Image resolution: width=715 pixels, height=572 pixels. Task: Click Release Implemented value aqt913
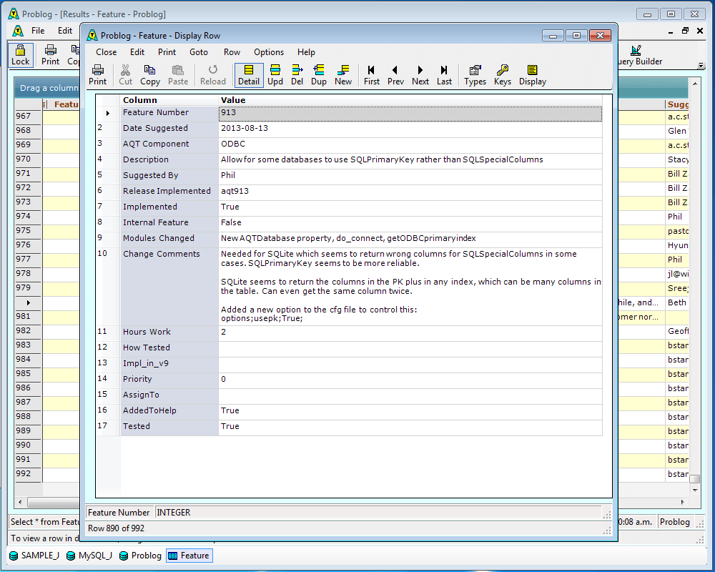pos(410,191)
